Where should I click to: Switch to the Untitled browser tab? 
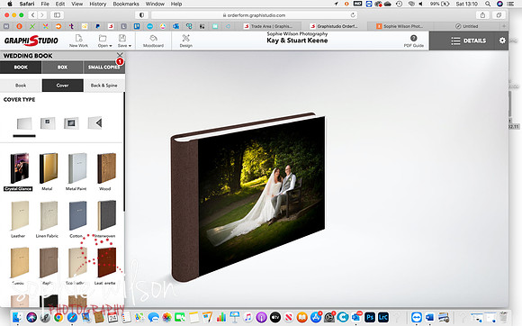point(467,26)
